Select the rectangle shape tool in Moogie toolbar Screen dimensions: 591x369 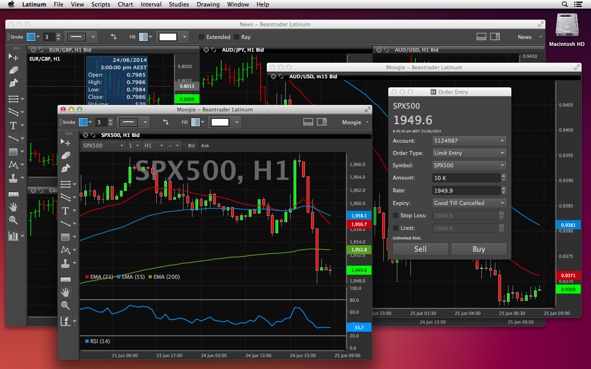(65, 237)
